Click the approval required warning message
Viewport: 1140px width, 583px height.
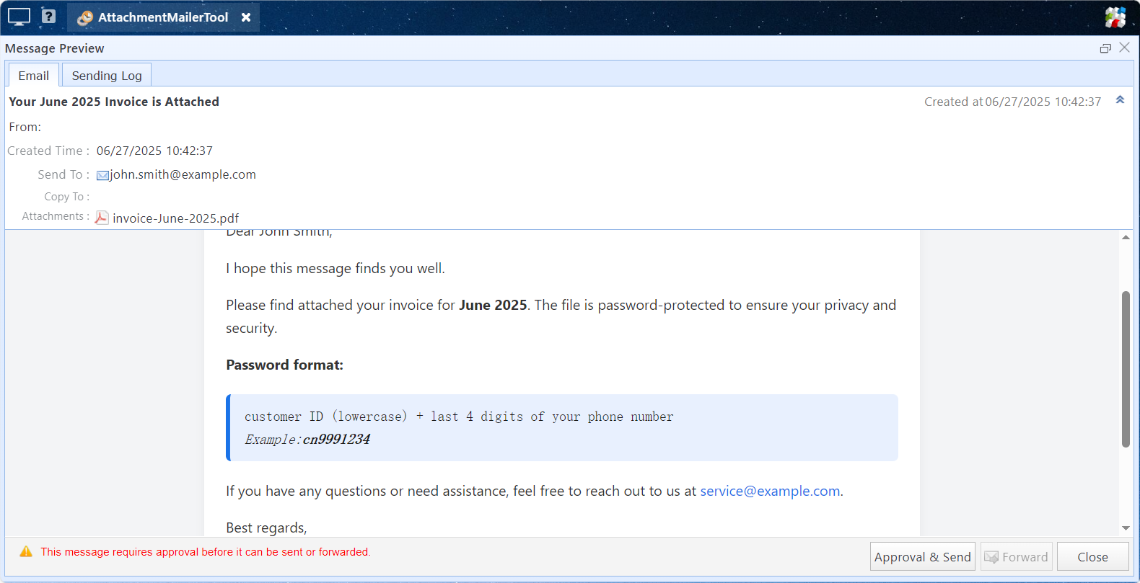[x=206, y=552]
